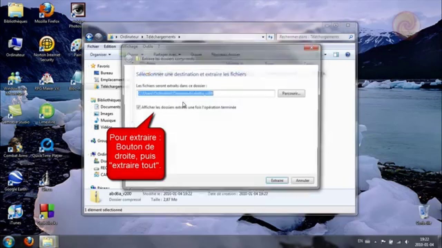Open the Organiser dropdown in Explorer
The width and height of the screenshot is (442, 248).
100,54
